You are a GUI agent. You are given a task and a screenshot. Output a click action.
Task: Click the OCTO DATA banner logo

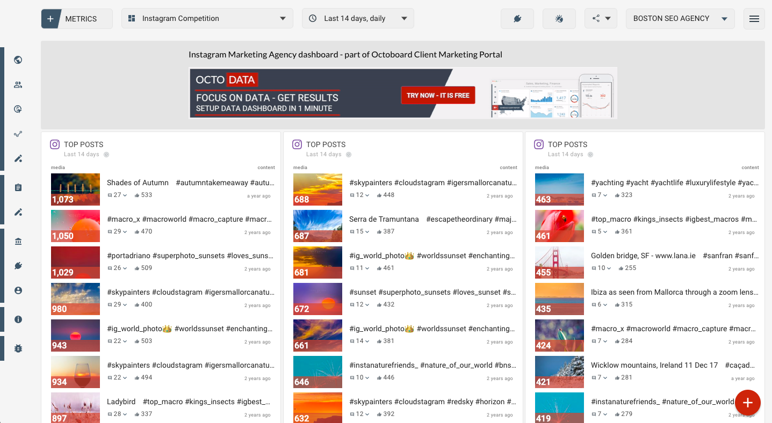[226, 80]
